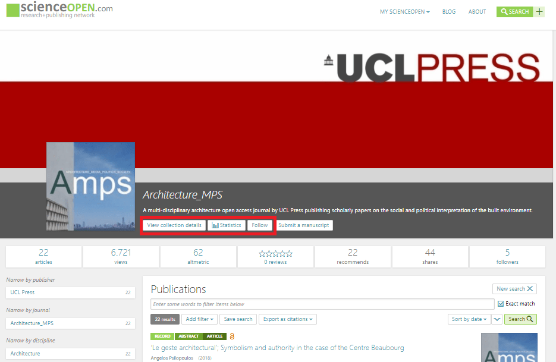Viewport: 556px width, 362px height.
Task: Click the filter words input field
Action: [322, 304]
